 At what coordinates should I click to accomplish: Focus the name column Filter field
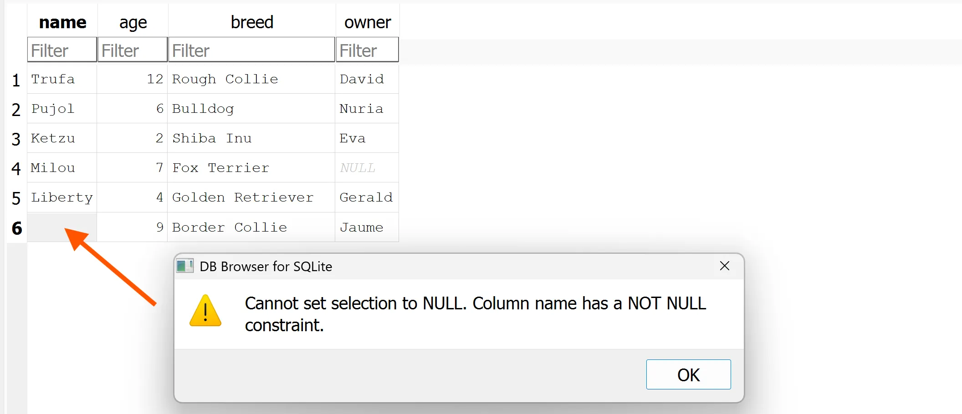click(62, 50)
